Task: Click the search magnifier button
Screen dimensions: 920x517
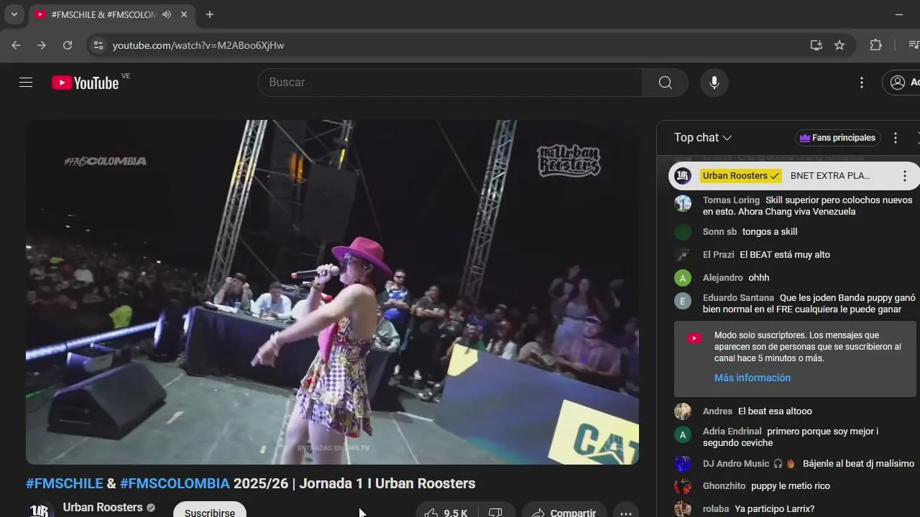Action: [x=666, y=83]
